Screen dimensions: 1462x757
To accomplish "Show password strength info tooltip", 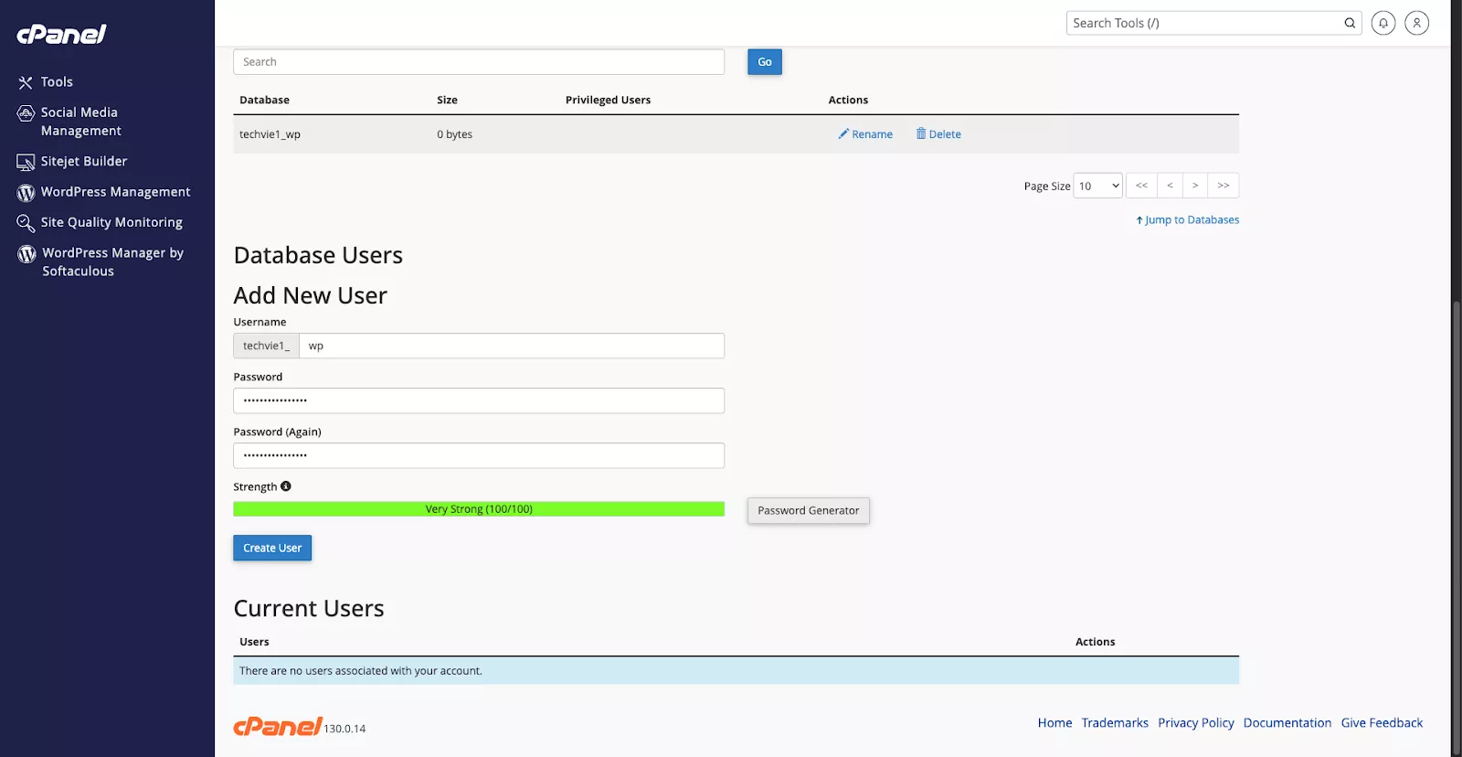I will tap(286, 486).
